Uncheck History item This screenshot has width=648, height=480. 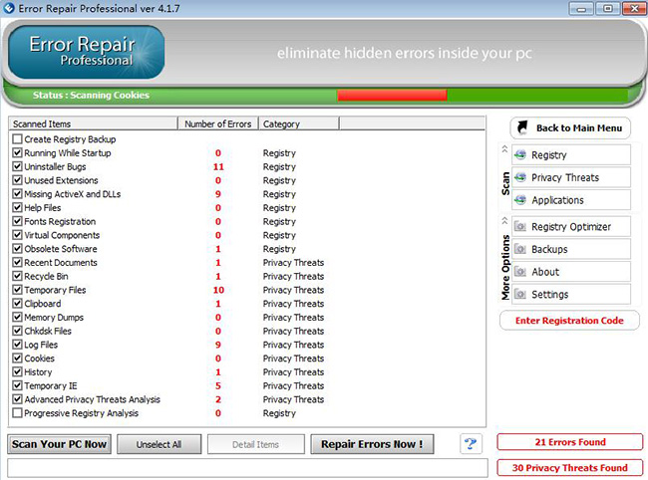coord(17,371)
